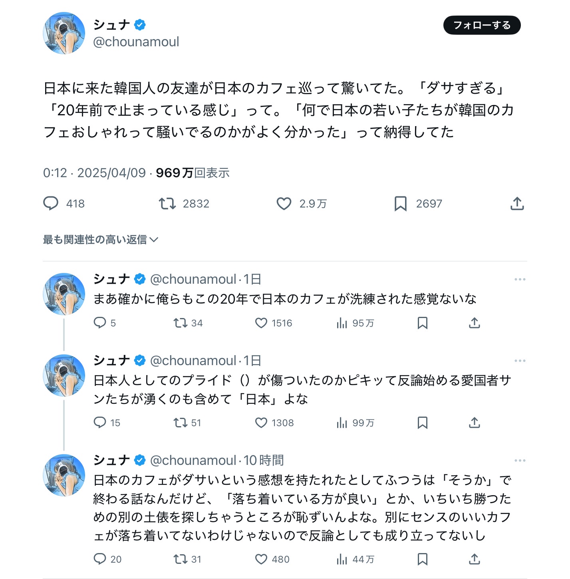
Task: Open the @chounamoul handle in the header
Action: pyautogui.click(x=136, y=41)
